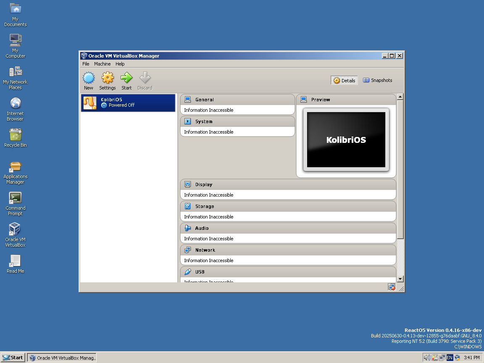Click the details pane scroll up arrow

click(x=400, y=97)
